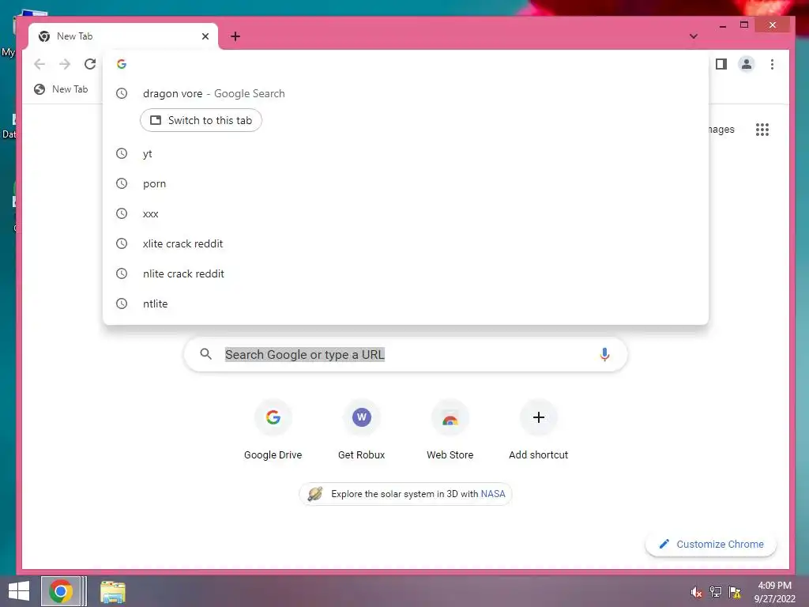Open Chrome three-dot menu
Screen dimensions: 809x607
click(x=772, y=64)
